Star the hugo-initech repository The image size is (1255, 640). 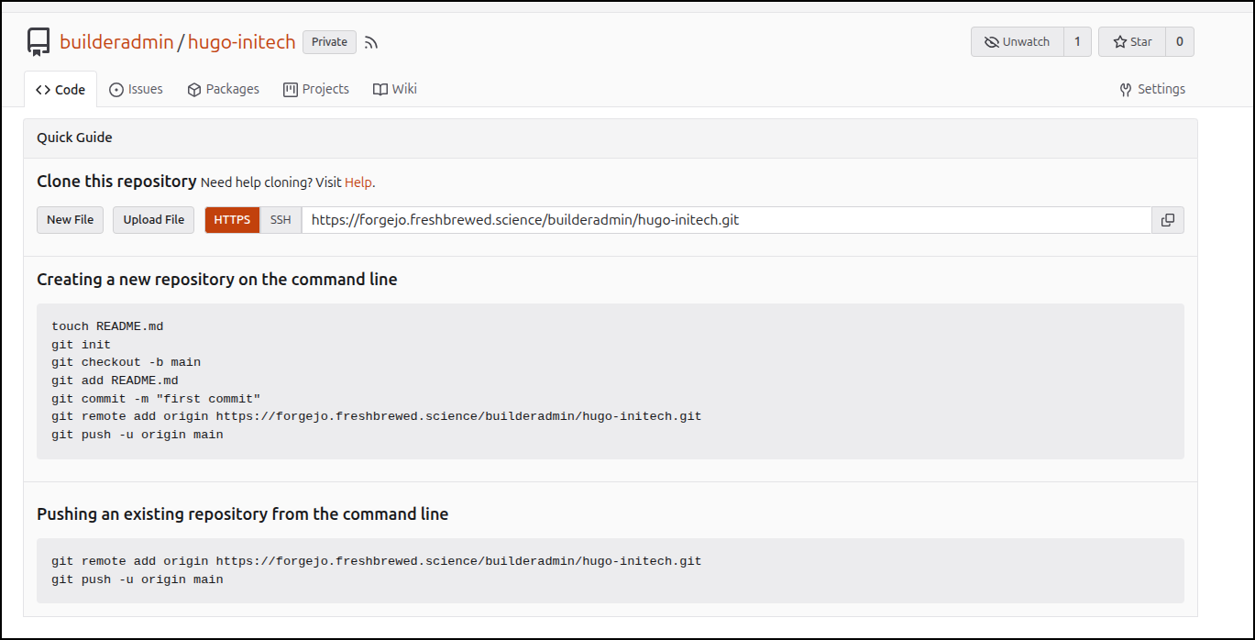tap(1132, 42)
